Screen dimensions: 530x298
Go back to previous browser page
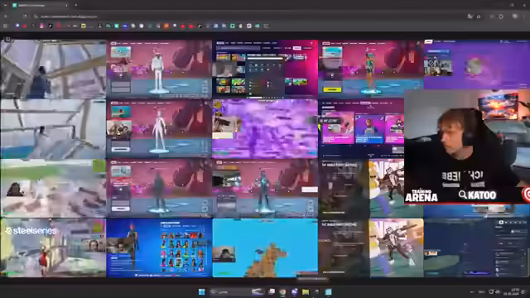pos(6,16)
